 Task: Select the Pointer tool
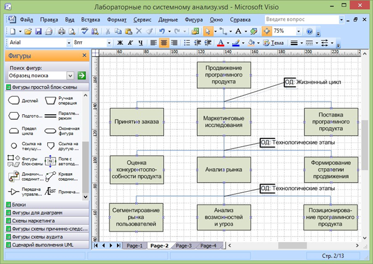click(x=208, y=31)
